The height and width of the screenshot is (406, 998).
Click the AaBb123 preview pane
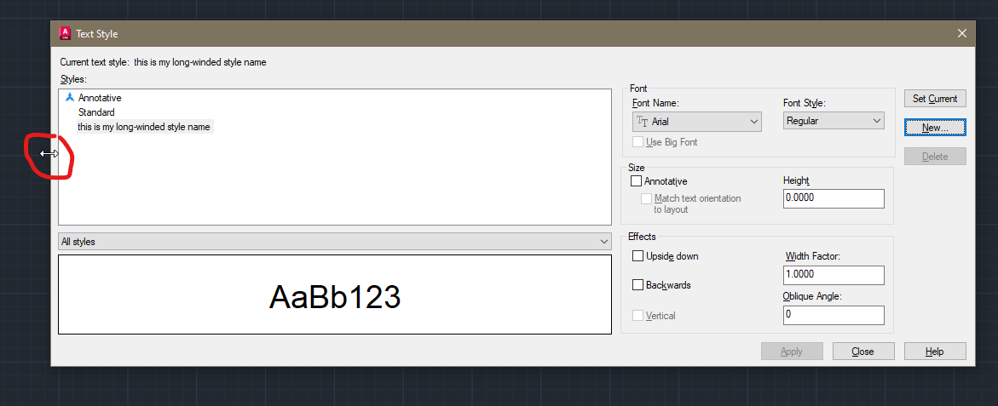[335, 294]
